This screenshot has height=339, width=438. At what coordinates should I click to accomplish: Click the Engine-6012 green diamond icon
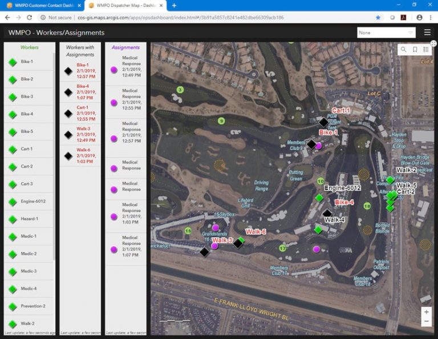pyautogui.click(x=13, y=202)
